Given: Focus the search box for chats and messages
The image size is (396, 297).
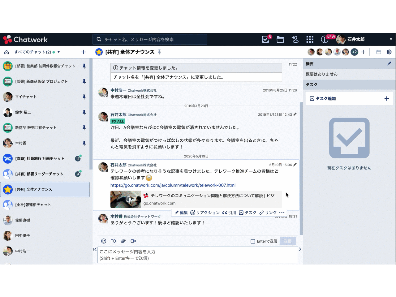Looking at the screenshot, I should click(x=150, y=39).
